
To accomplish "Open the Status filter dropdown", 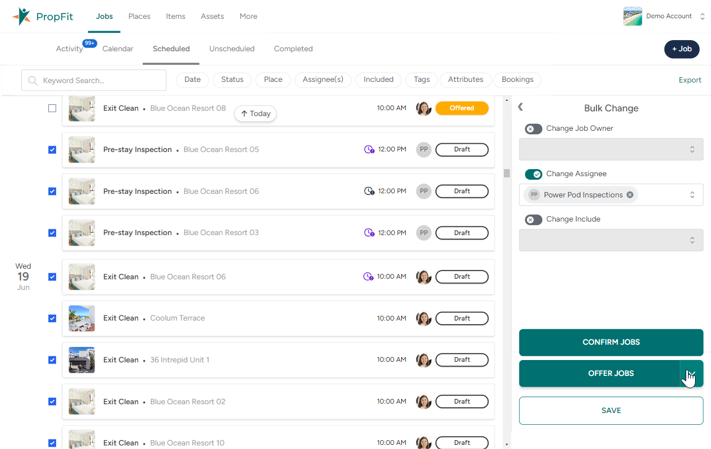I will [232, 80].
